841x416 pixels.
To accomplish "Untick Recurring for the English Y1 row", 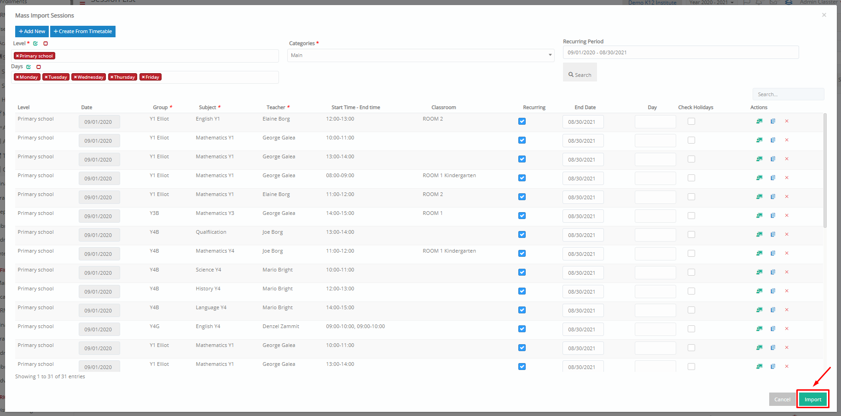I will coord(522,121).
